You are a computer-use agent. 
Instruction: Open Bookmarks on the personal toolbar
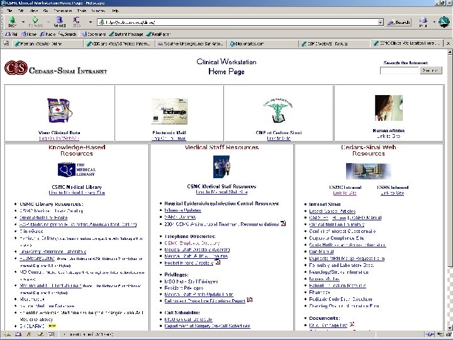pos(94,34)
